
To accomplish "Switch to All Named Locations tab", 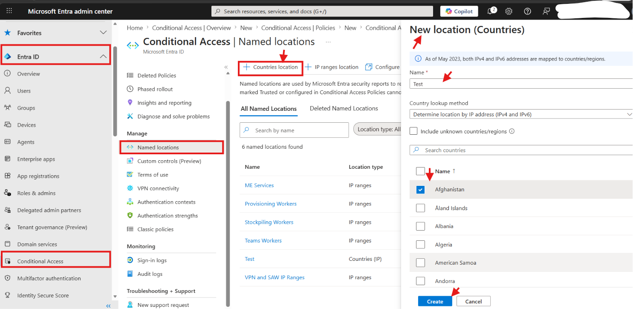I will click(269, 109).
